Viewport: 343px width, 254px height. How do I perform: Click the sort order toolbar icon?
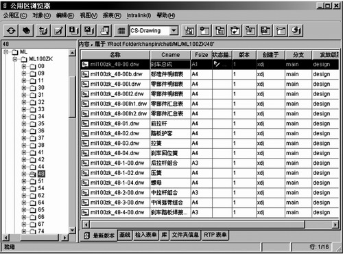43,31
